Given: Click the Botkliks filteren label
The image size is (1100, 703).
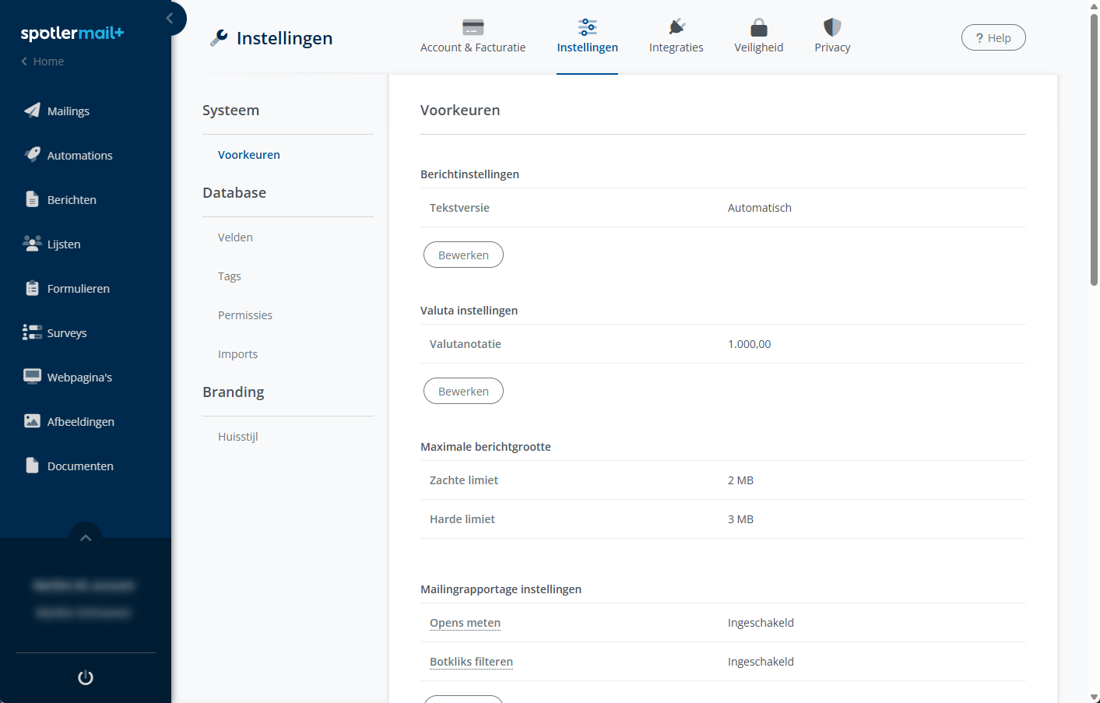Looking at the screenshot, I should [x=471, y=662].
